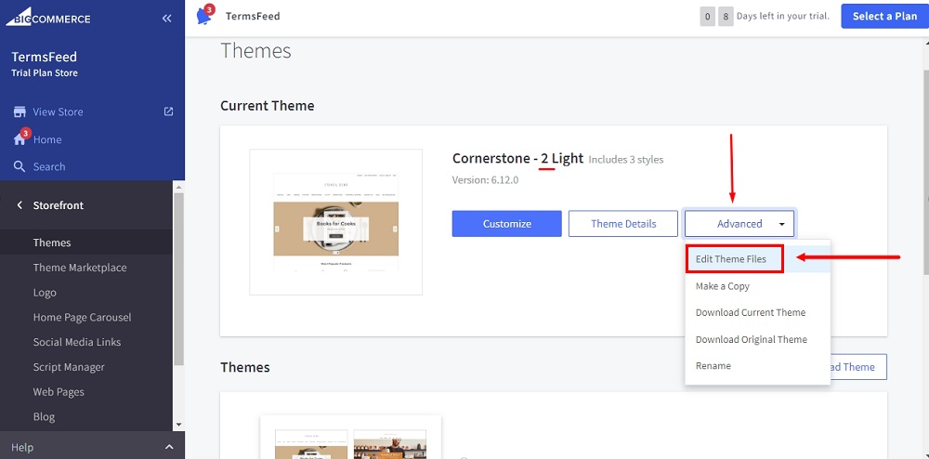Click the 'Current Theme' heading
Image resolution: width=929 pixels, height=459 pixels.
tap(268, 105)
